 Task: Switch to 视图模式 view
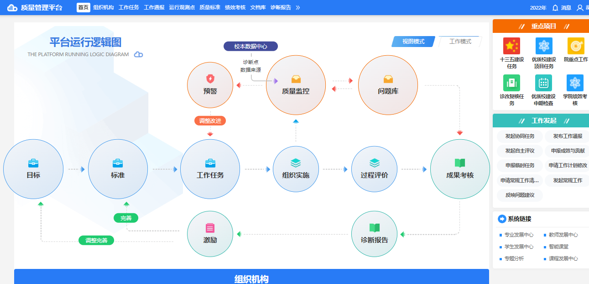point(413,42)
